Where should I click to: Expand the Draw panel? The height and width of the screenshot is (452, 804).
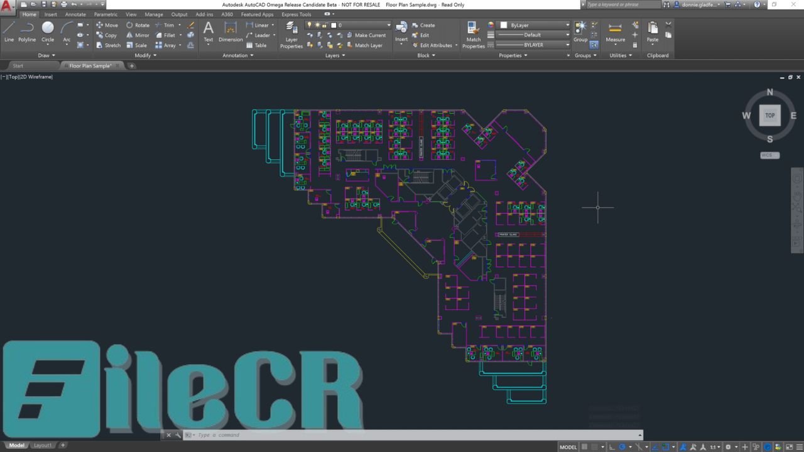(x=46, y=55)
